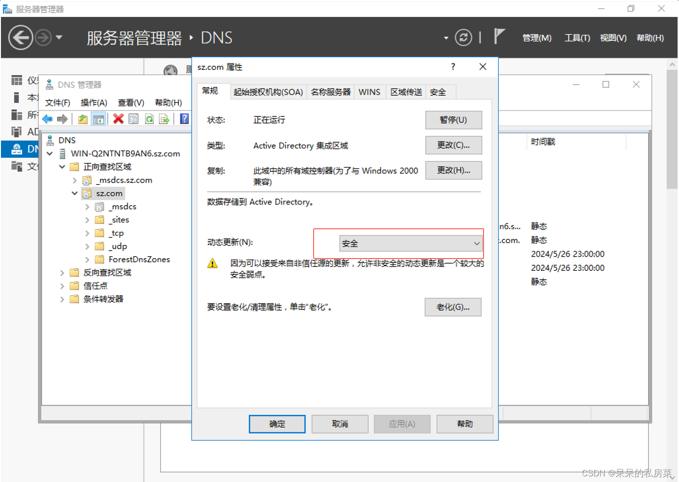The image size is (679, 482).
Task: Switch to the WINS tab
Action: click(369, 92)
